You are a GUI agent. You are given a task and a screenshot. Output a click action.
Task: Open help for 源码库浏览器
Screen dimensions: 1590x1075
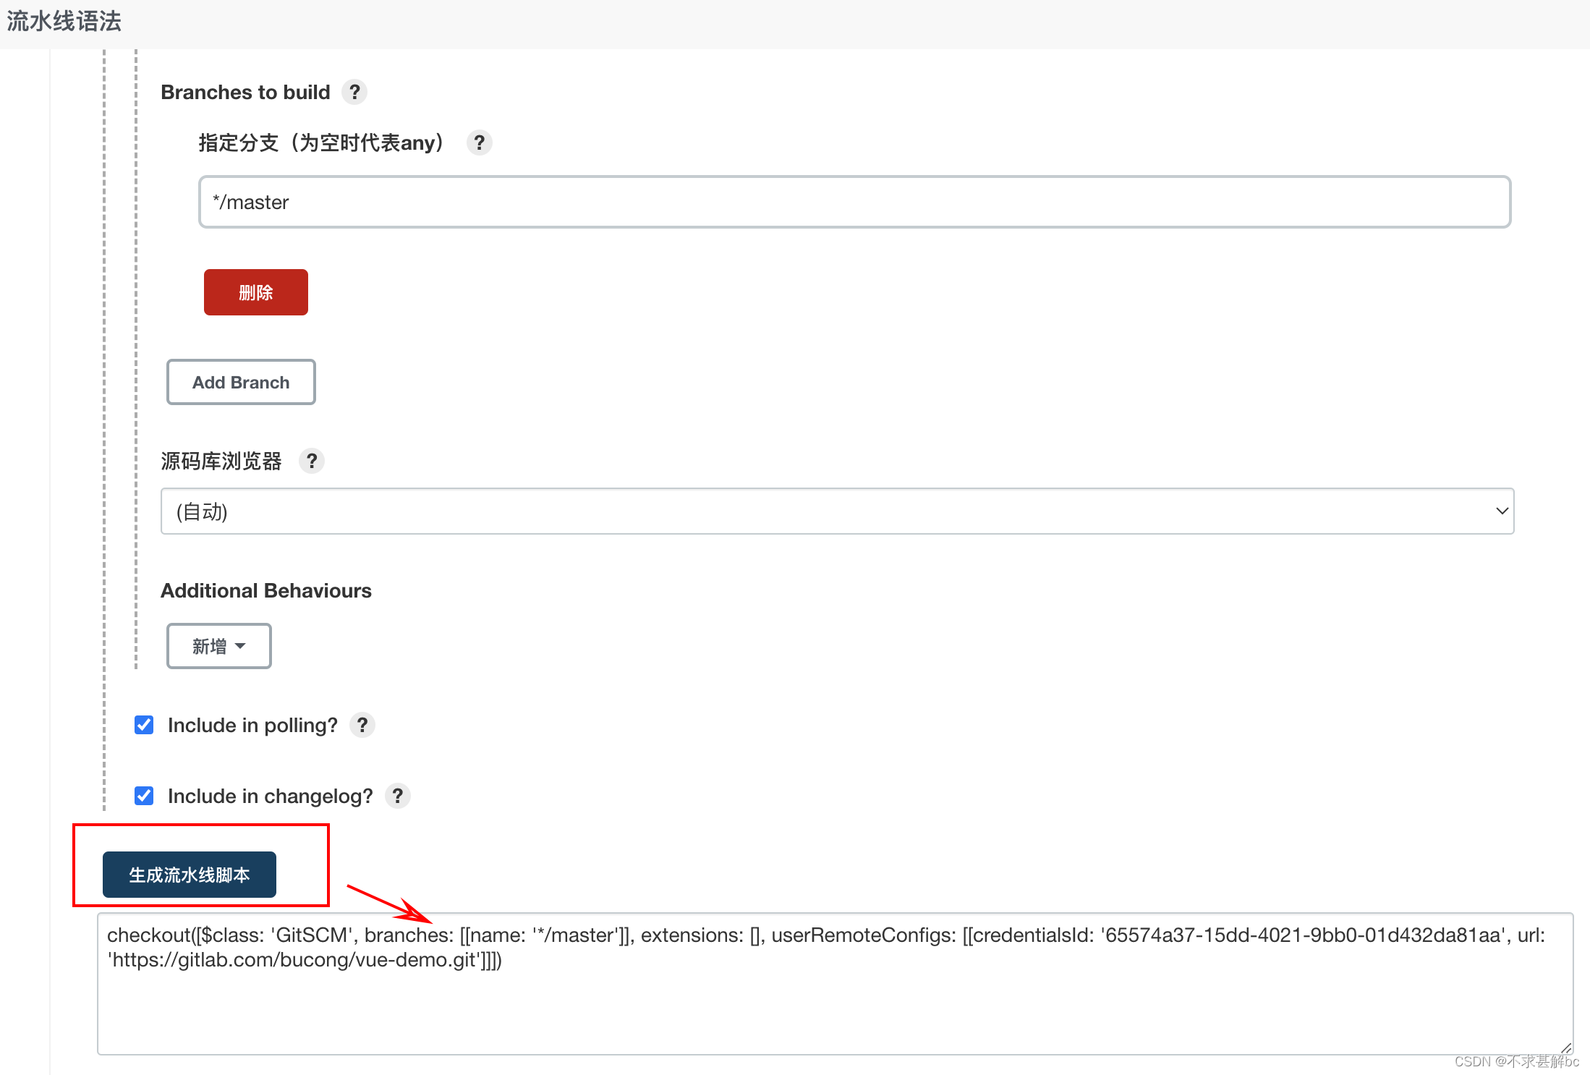312,461
